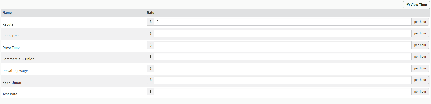The width and height of the screenshot is (431, 104).
Task: Click the Shop Time rate input
Action: click(x=282, y=33)
